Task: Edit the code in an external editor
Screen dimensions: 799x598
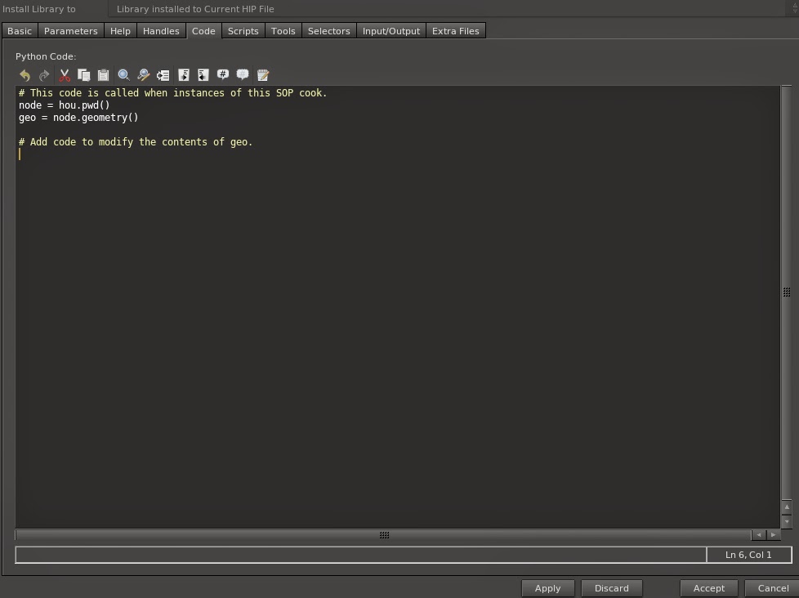Action: pos(262,74)
